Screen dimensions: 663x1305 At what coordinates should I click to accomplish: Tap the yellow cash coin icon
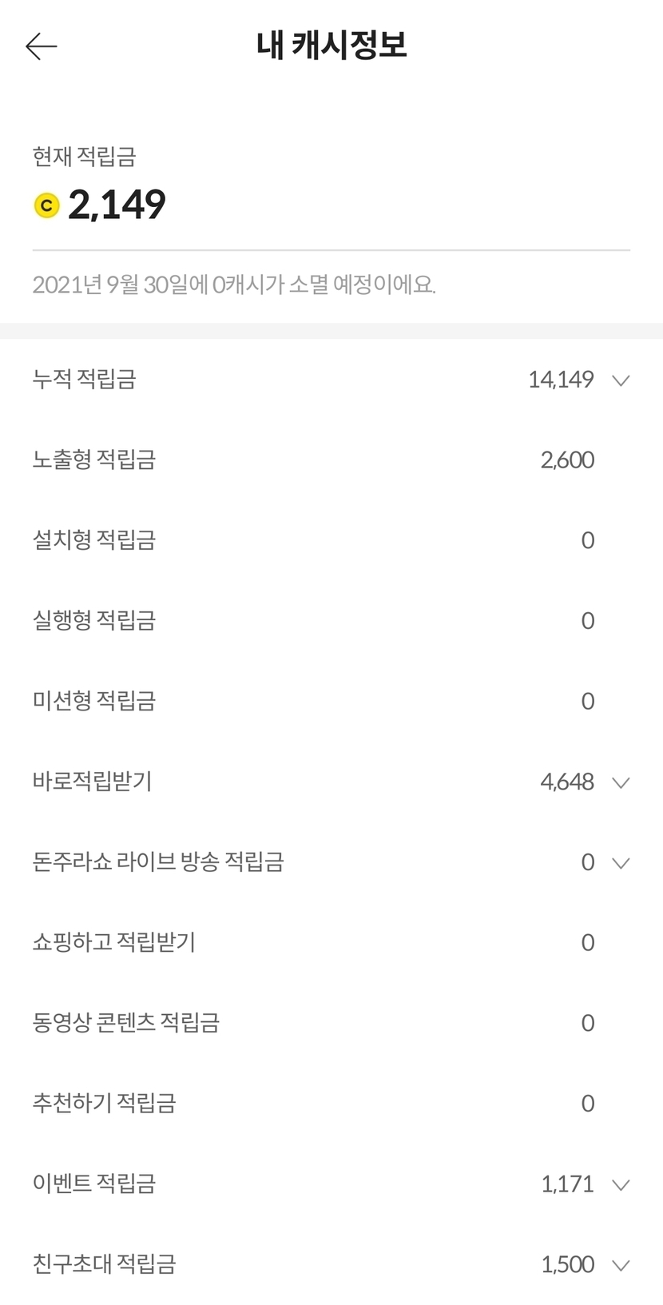coord(47,206)
